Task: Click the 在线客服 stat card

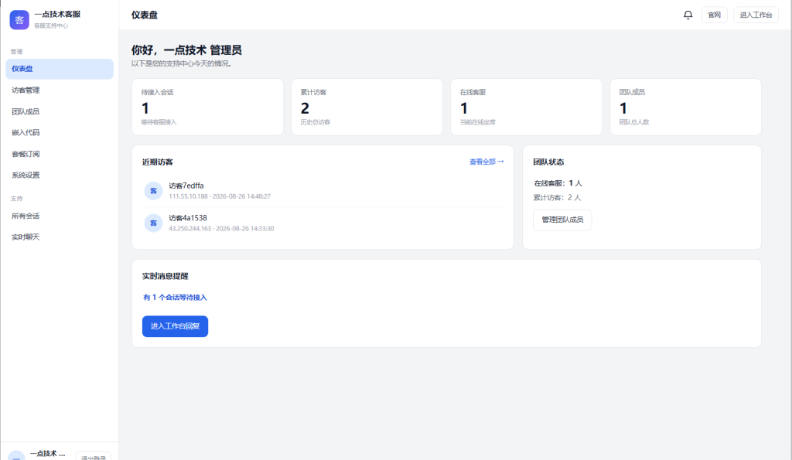Action: (x=526, y=107)
